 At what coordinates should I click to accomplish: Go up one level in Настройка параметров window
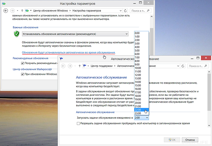pyautogui.click(x=22, y=11)
